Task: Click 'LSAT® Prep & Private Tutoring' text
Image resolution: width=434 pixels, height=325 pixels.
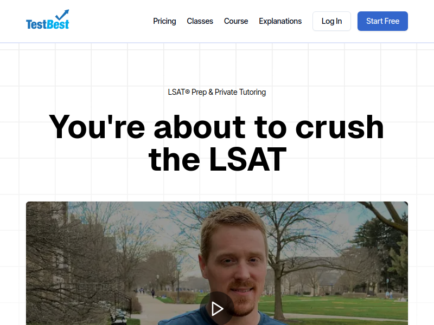Action: [x=217, y=92]
